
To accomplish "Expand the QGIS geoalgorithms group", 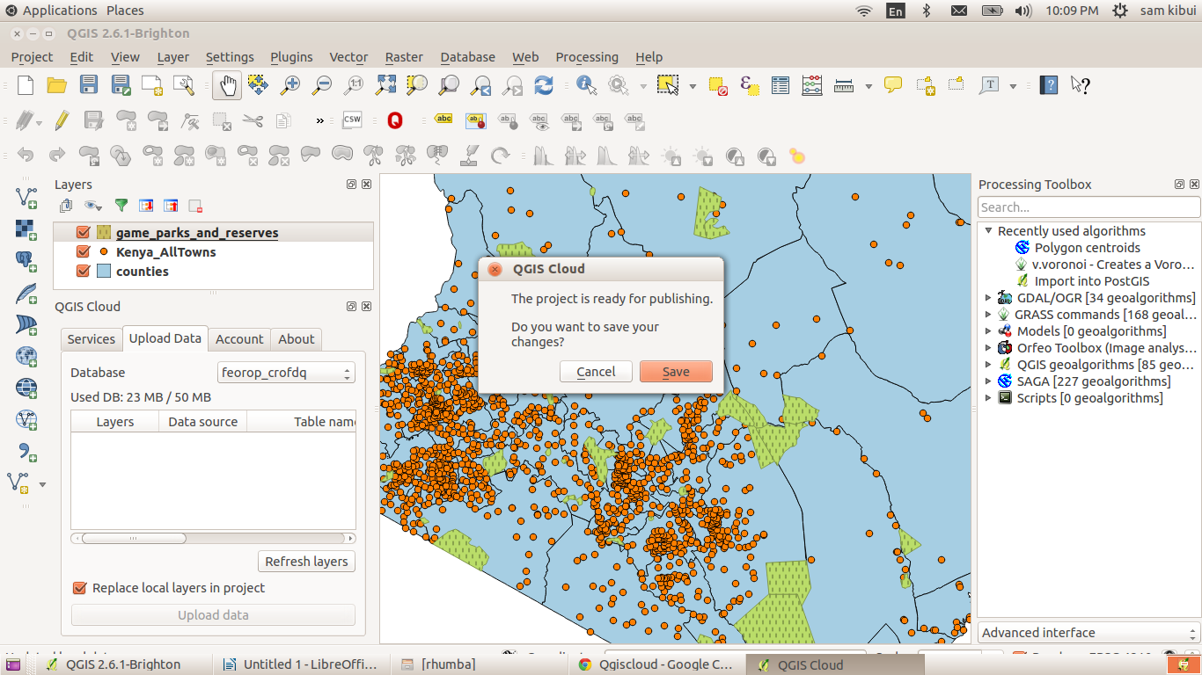I will (988, 365).
